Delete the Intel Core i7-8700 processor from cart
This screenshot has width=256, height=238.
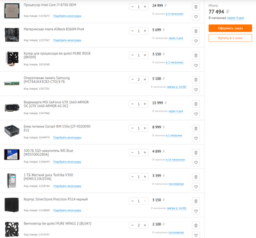tap(196, 7)
